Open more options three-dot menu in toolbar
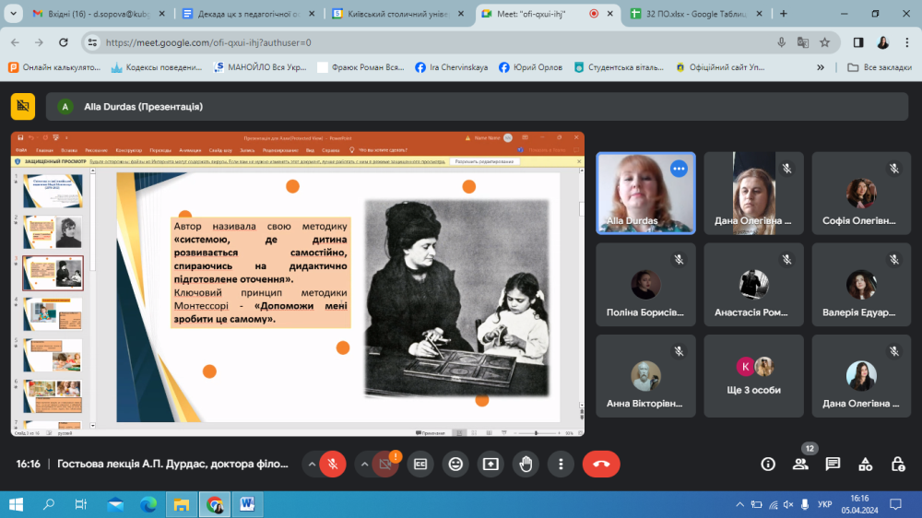 (x=560, y=464)
